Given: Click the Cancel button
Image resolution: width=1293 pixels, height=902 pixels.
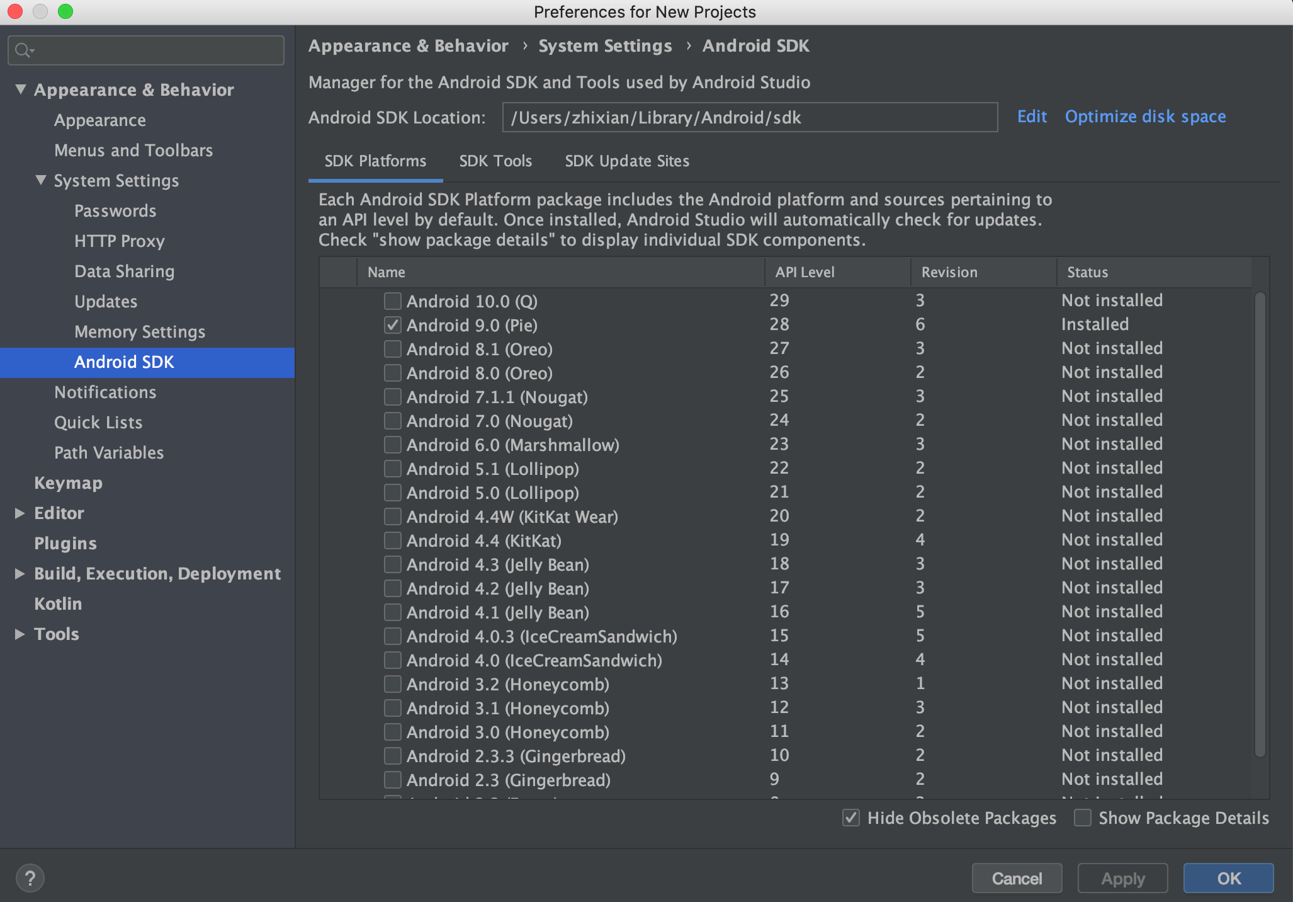Looking at the screenshot, I should click(x=1017, y=878).
